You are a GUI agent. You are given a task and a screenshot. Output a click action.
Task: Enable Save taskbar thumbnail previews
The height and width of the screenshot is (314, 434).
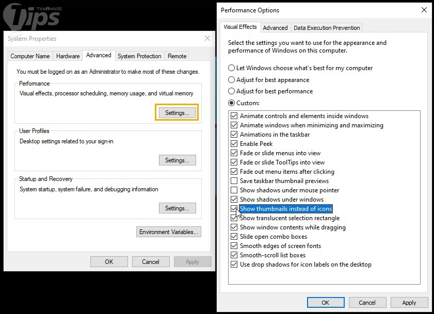234,181
